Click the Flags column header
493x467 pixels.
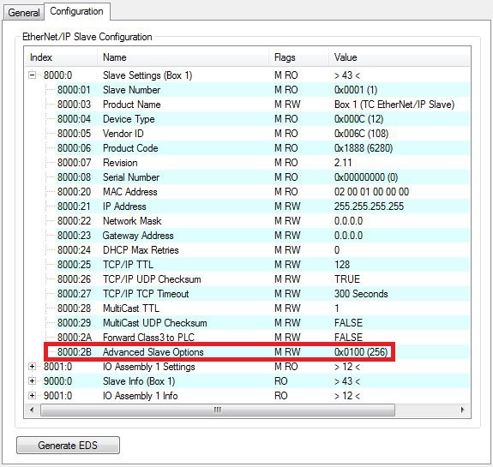click(298, 57)
